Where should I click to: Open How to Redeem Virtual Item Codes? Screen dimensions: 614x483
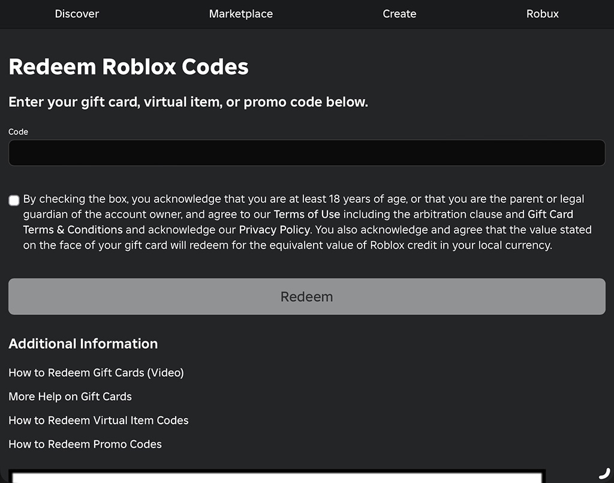[x=98, y=421]
